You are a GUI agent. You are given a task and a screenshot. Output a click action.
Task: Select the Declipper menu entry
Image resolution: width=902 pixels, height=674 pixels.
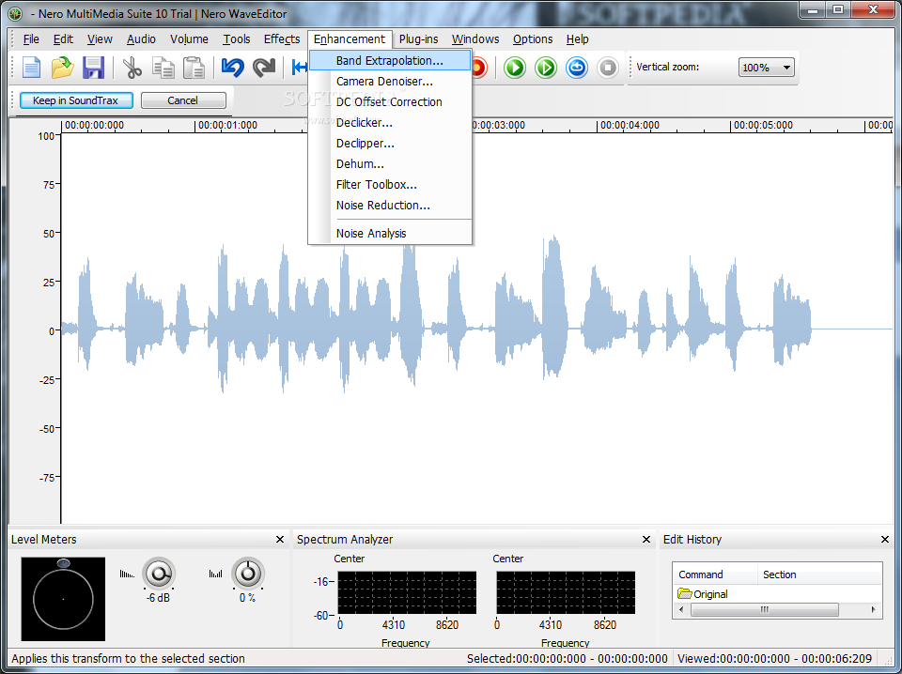[x=390, y=144]
